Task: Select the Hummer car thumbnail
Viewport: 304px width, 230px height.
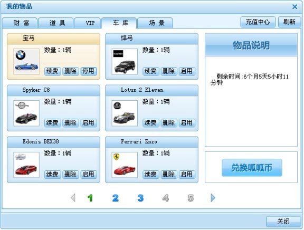Action: click(125, 62)
